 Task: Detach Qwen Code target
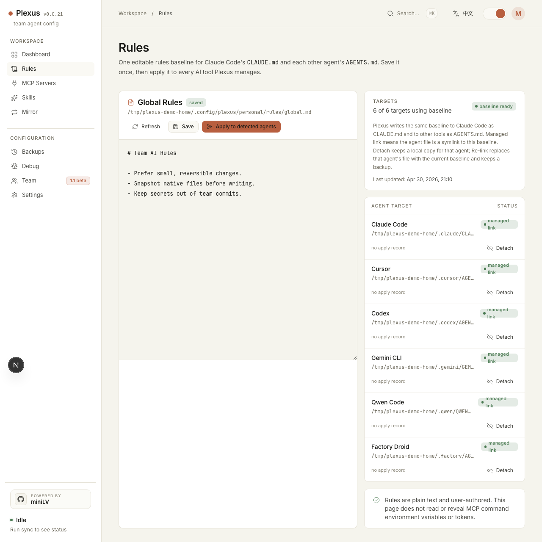point(500,426)
